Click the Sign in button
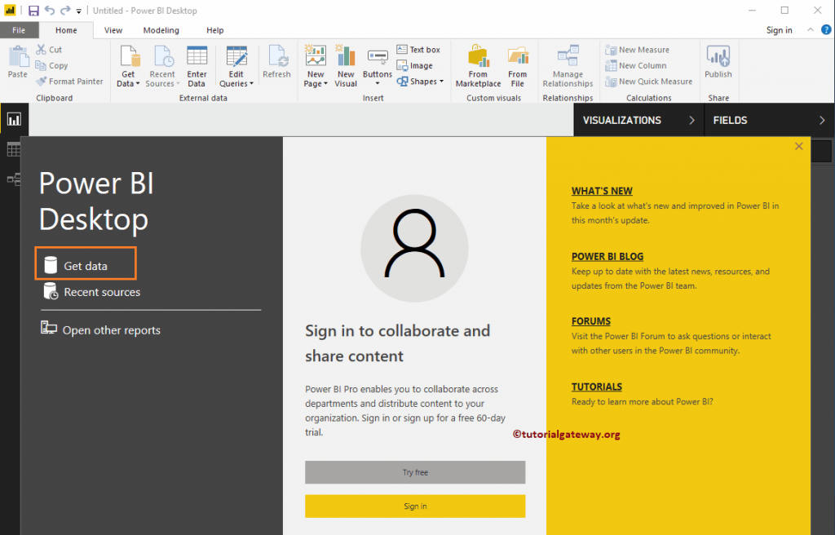The height and width of the screenshot is (535, 835). click(415, 506)
